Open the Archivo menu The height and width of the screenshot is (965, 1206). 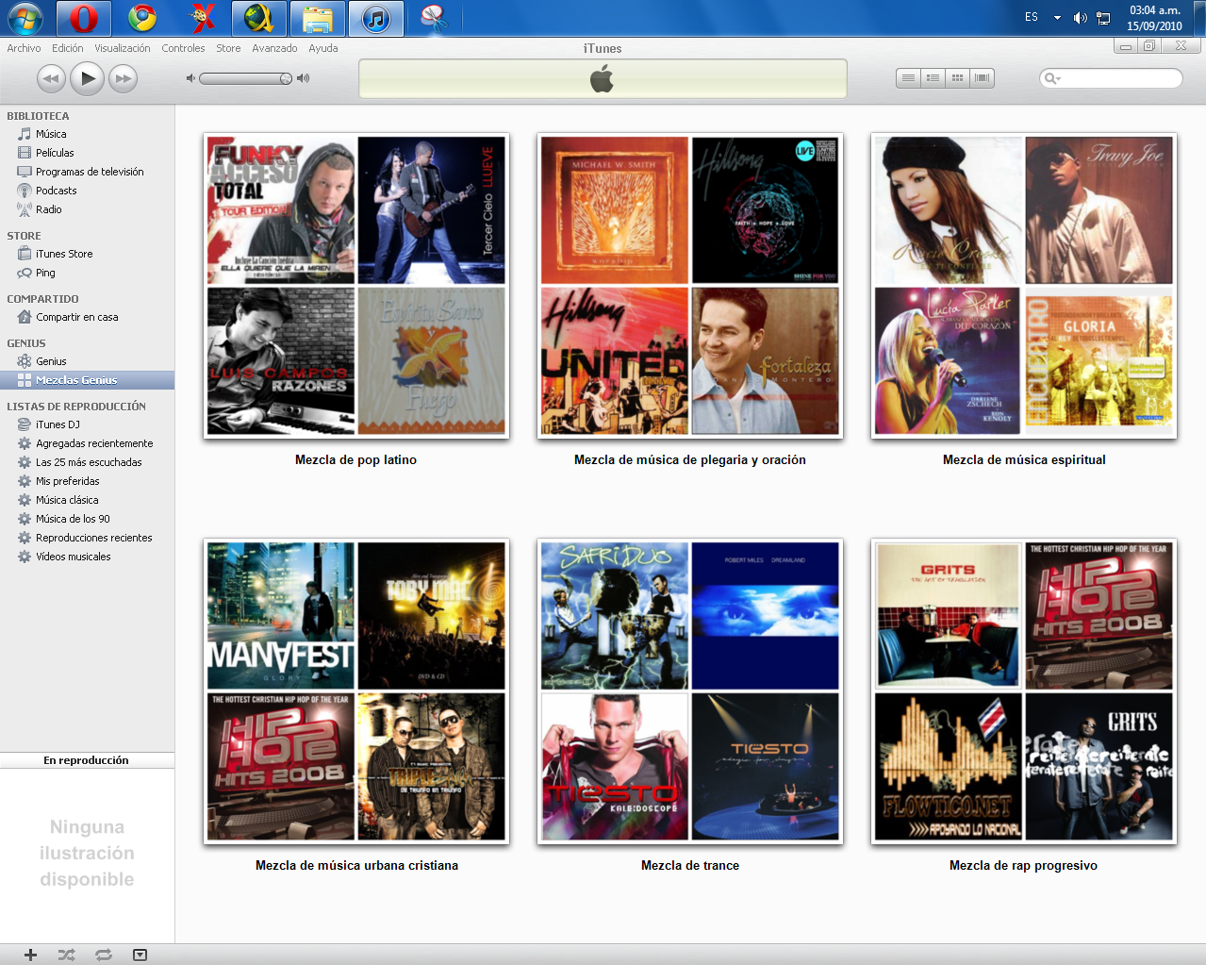pyautogui.click(x=24, y=48)
